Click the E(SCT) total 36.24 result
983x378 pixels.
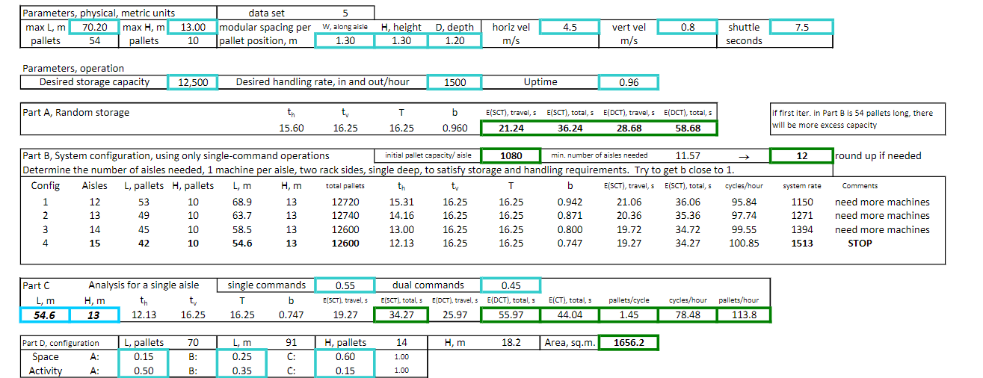[x=570, y=128]
